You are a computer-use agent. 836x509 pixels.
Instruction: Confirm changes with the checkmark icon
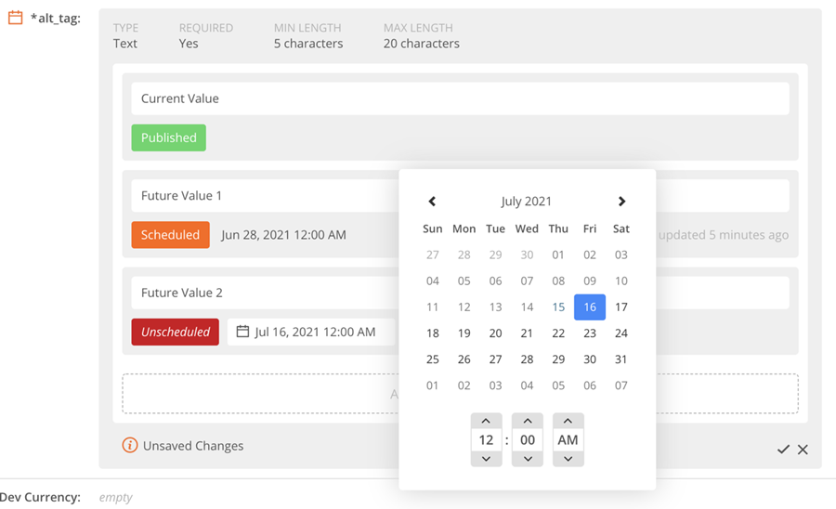(x=783, y=450)
